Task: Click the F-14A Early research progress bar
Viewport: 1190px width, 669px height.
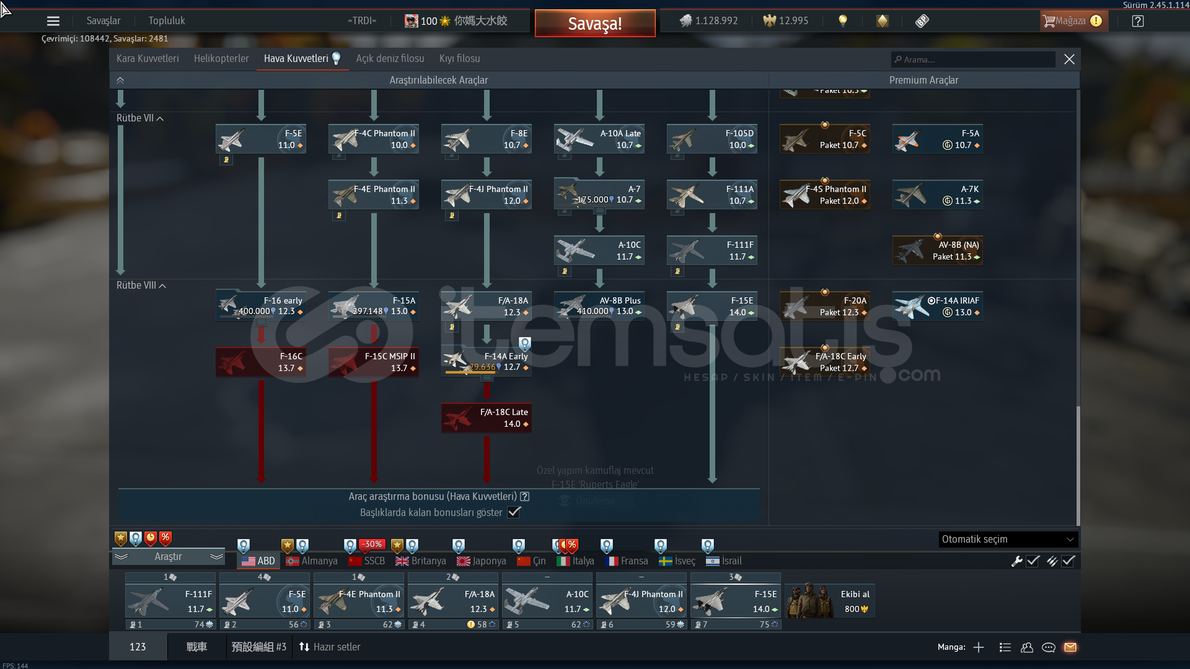Action: (x=470, y=372)
